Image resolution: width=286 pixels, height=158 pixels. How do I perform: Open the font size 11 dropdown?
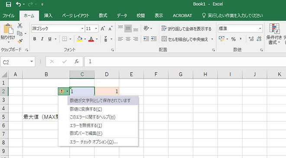pyautogui.click(x=96, y=28)
